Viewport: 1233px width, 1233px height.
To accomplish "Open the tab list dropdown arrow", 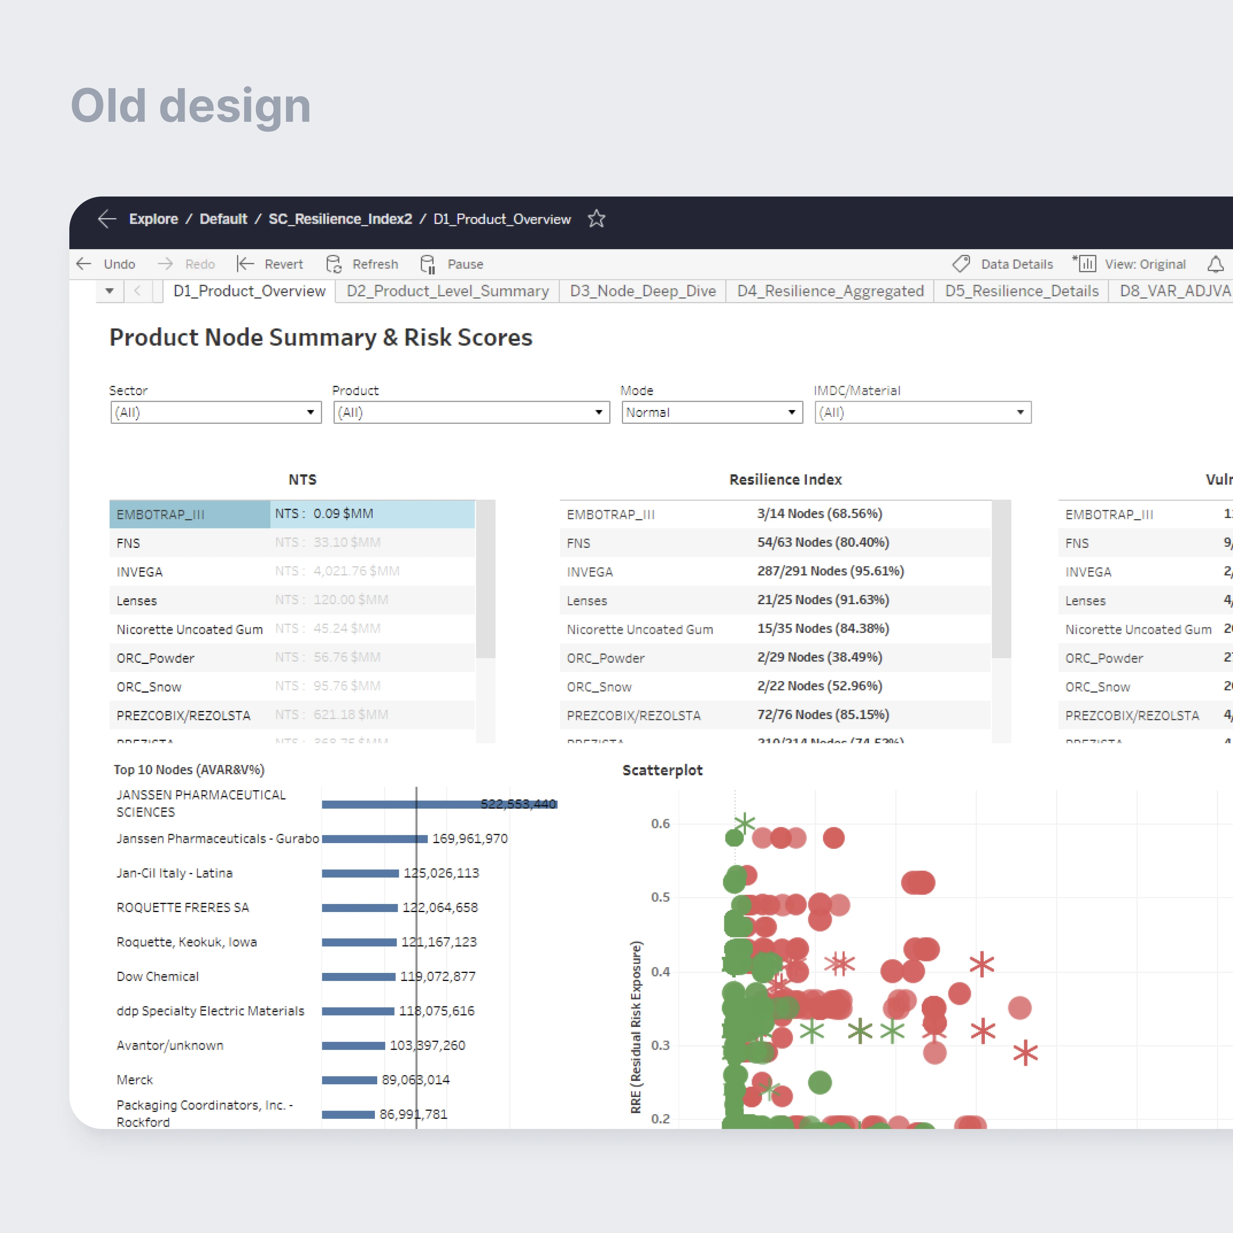I will (110, 291).
